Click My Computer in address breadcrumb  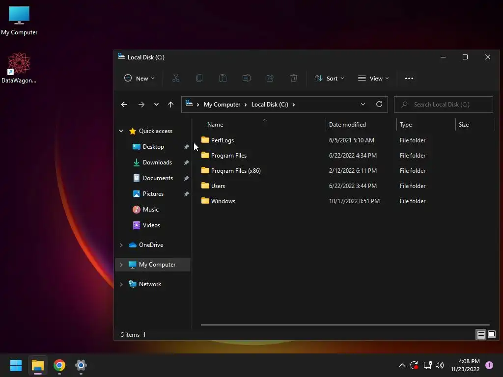(x=222, y=105)
